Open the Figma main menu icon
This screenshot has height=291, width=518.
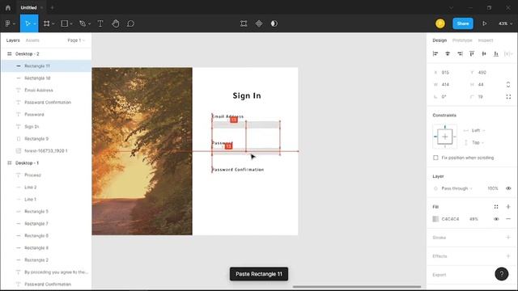tap(7, 23)
